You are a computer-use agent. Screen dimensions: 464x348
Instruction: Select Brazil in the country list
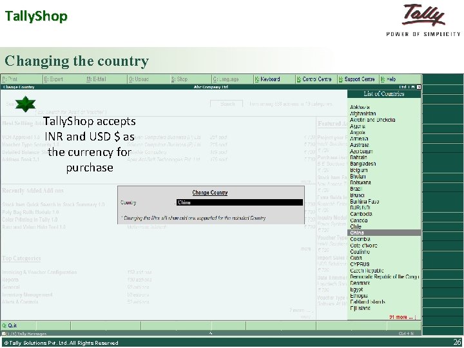356,189
